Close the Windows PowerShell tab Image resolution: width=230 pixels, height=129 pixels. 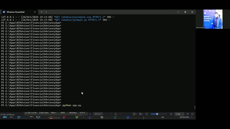click(35, 12)
